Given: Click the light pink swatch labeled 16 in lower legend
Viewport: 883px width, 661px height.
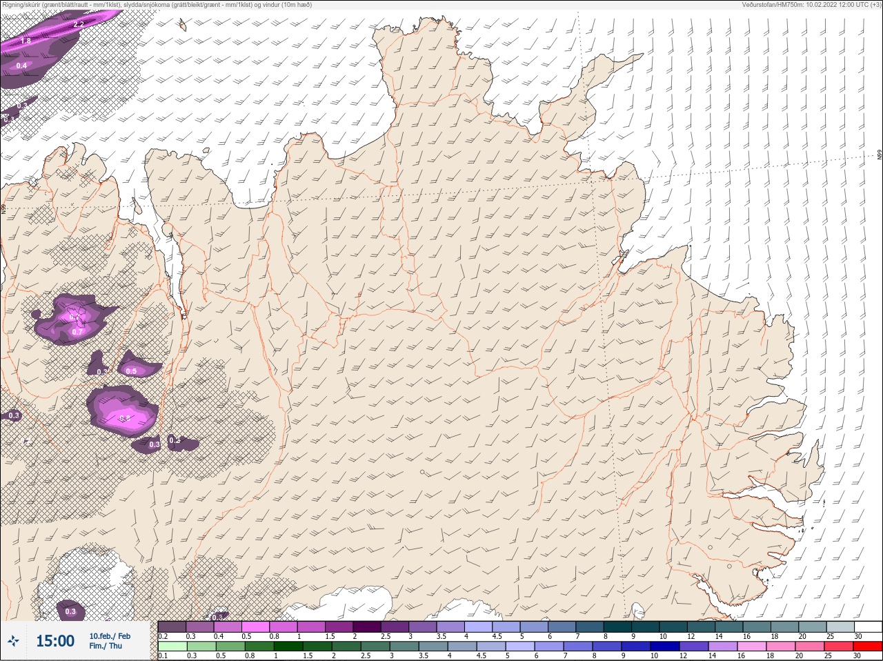Looking at the screenshot, I should tap(752, 647).
